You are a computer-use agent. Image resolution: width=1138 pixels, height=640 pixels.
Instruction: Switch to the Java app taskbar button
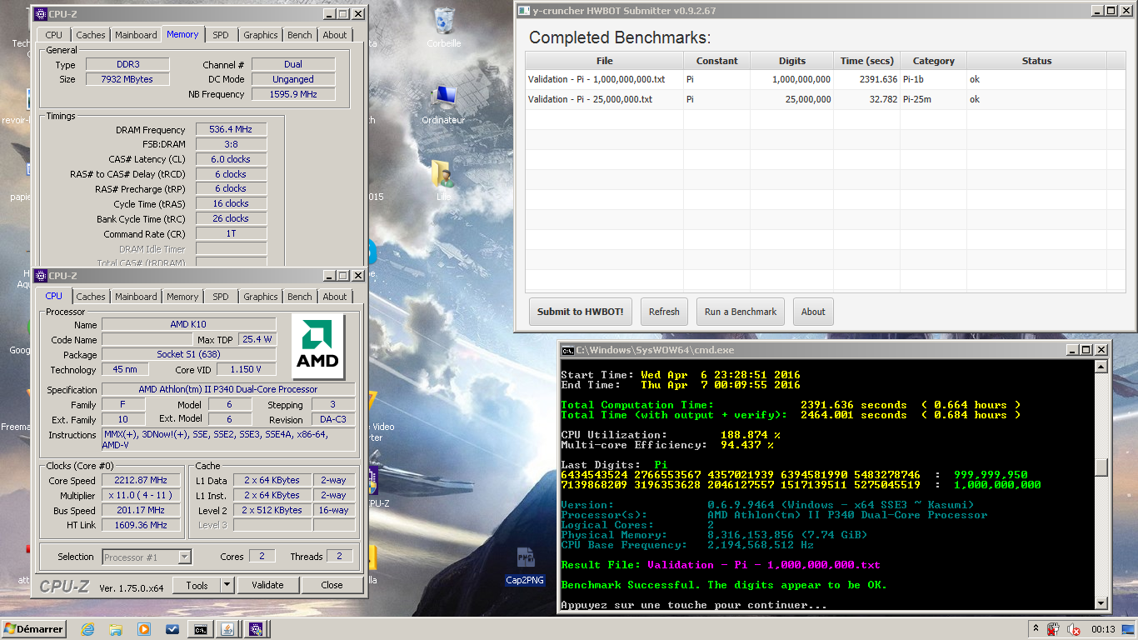[228, 629]
